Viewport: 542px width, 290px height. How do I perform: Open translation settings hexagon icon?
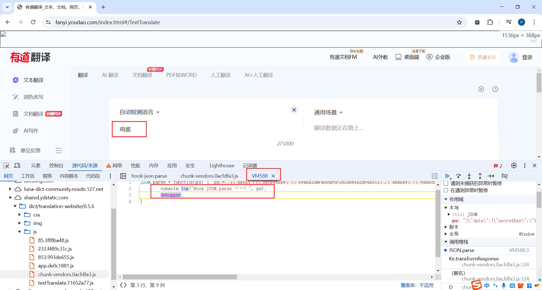pyautogui.click(x=481, y=89)
